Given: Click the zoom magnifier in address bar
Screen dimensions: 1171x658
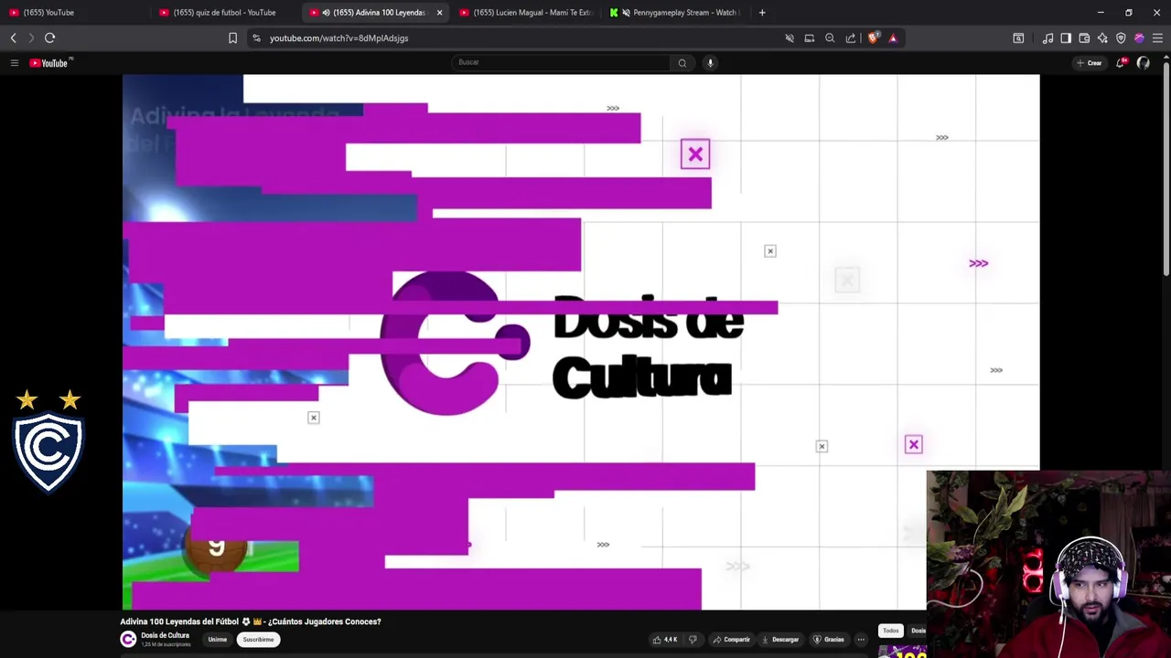Looking at the screenshot, I should (830, 37).
